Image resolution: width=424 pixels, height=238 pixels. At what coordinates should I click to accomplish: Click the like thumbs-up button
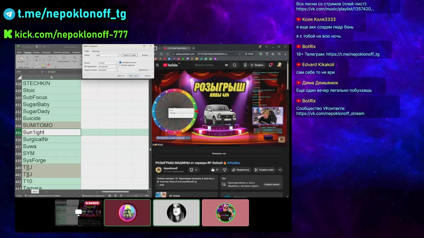[215, 170]
